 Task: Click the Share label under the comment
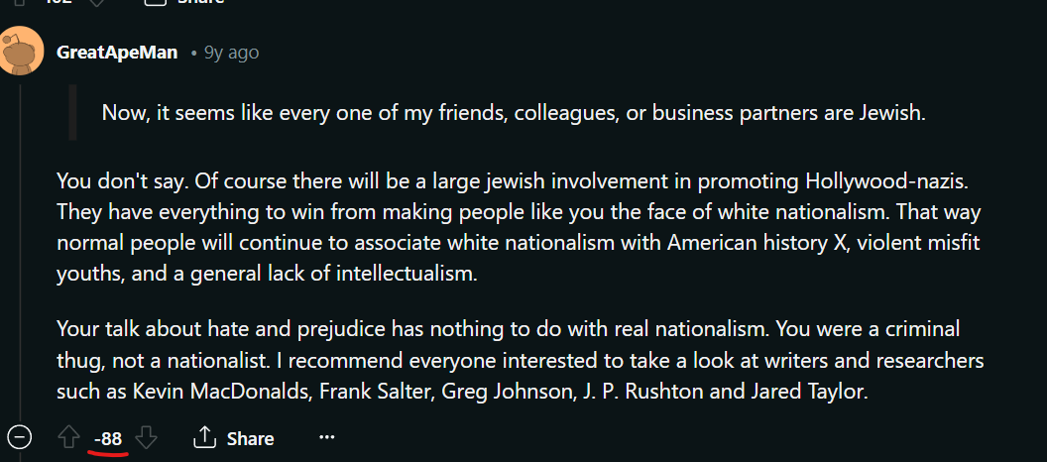coord(251,438)
